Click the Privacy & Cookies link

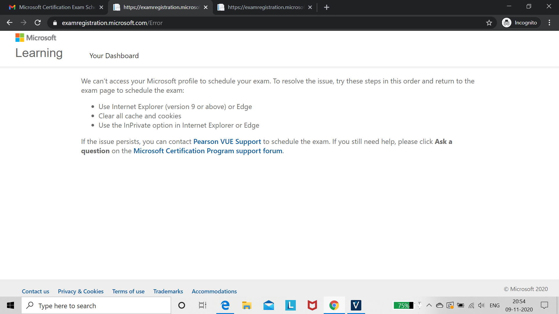pyautogui.click(x=81, y=291)
